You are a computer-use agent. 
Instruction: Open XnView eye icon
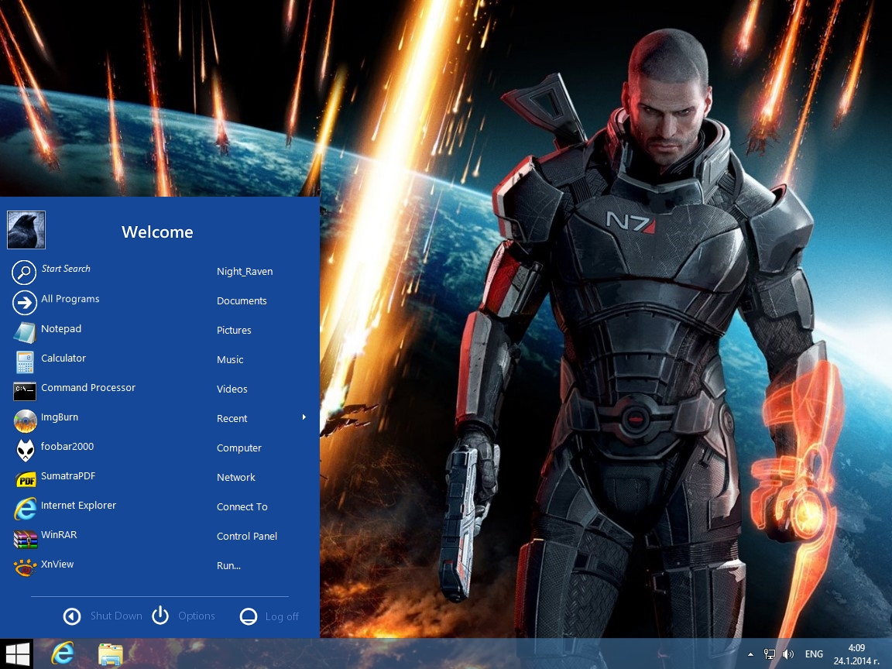(x=25, y=568)
